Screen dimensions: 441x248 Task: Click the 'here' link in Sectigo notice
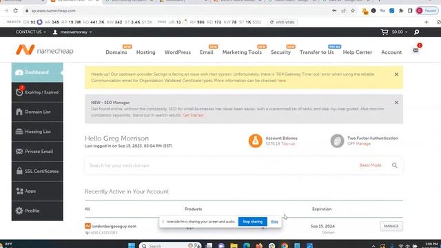point(282,81)
